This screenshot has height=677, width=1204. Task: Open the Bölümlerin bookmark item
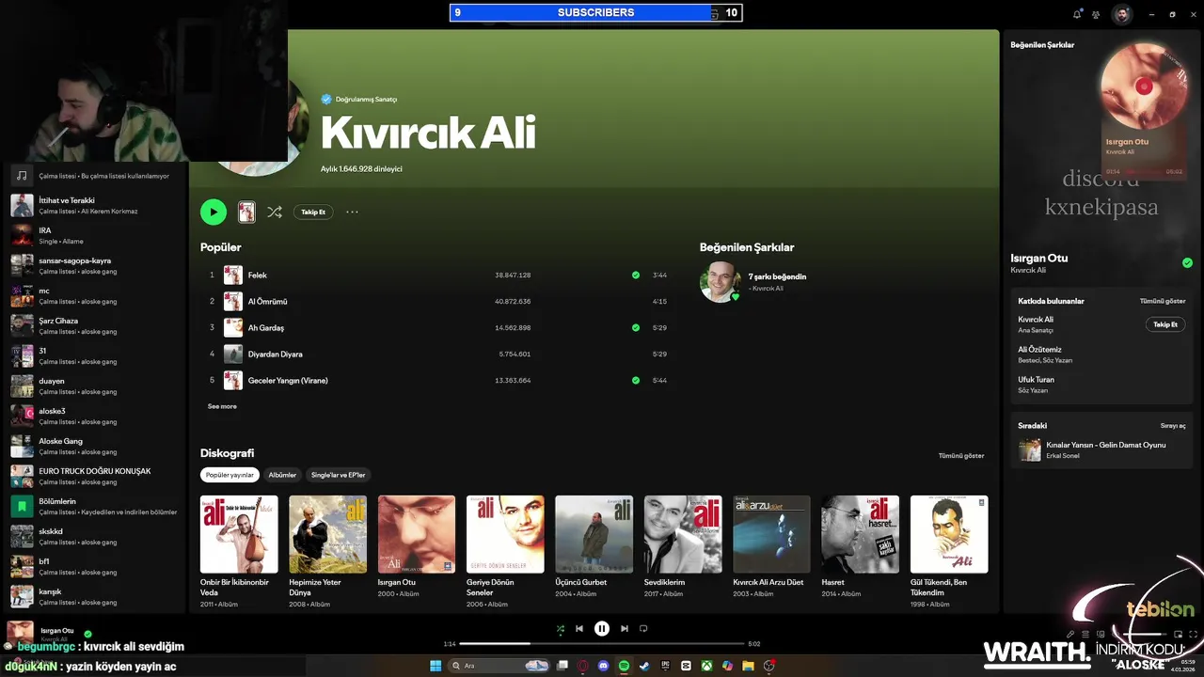click(x=94, y=507)
